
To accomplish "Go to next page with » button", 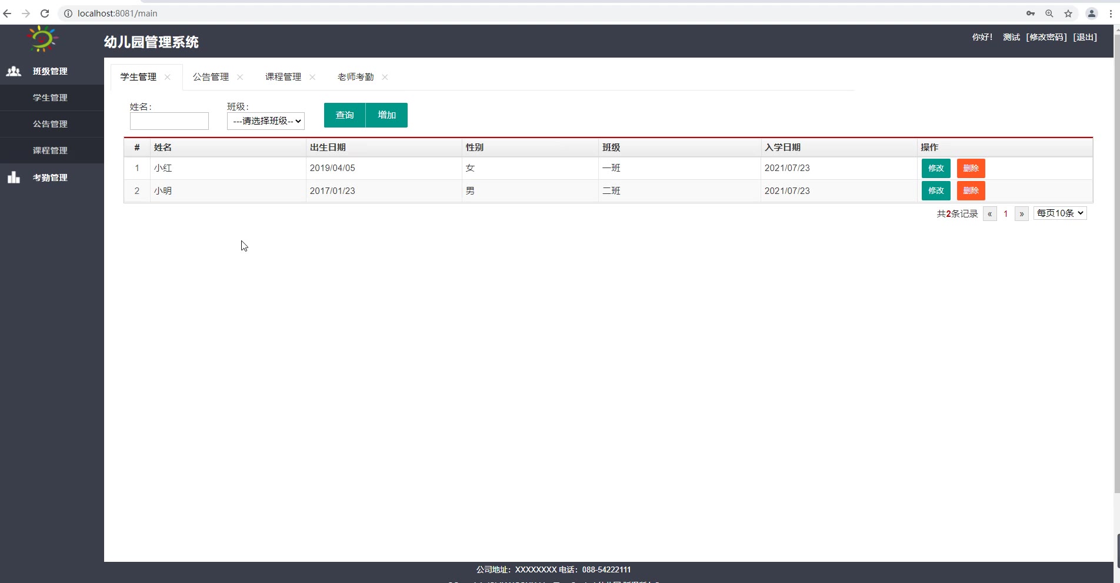I will click(1022, 214).
